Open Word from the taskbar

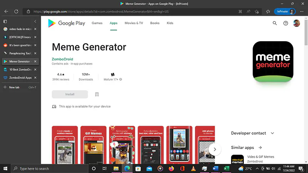pyautogui.click(x=216, y=168)
